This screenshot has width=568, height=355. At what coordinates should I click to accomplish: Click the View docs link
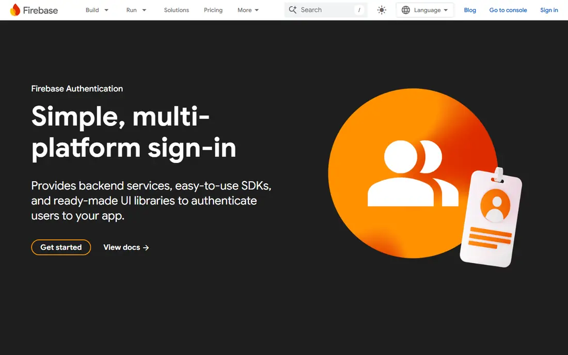pos(126,248)
